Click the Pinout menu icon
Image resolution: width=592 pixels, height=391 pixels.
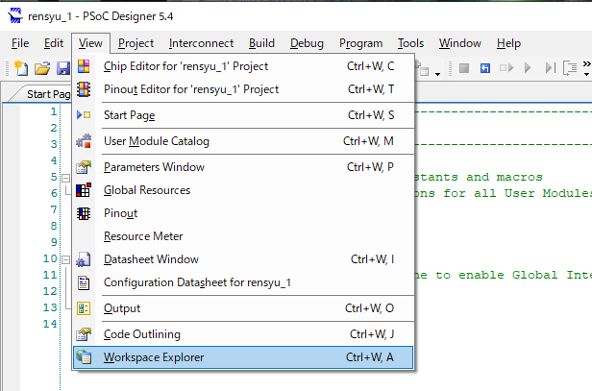point(84,213)
